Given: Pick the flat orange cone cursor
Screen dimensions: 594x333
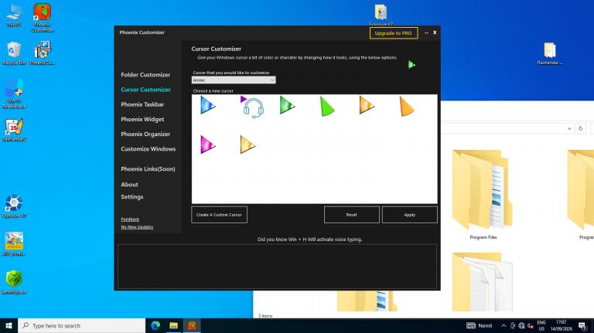Looking at the screenshot, I should (407, 106).
